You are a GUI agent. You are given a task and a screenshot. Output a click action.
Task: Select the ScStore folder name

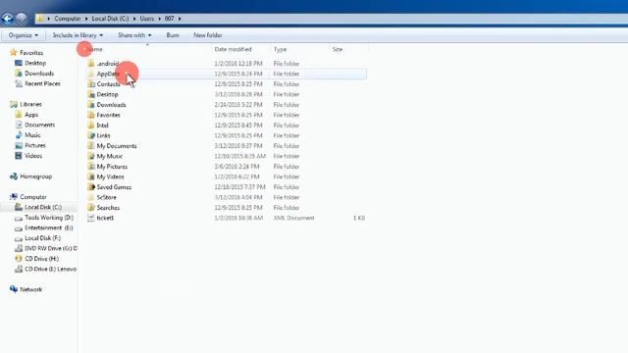(x=107, y=197)
